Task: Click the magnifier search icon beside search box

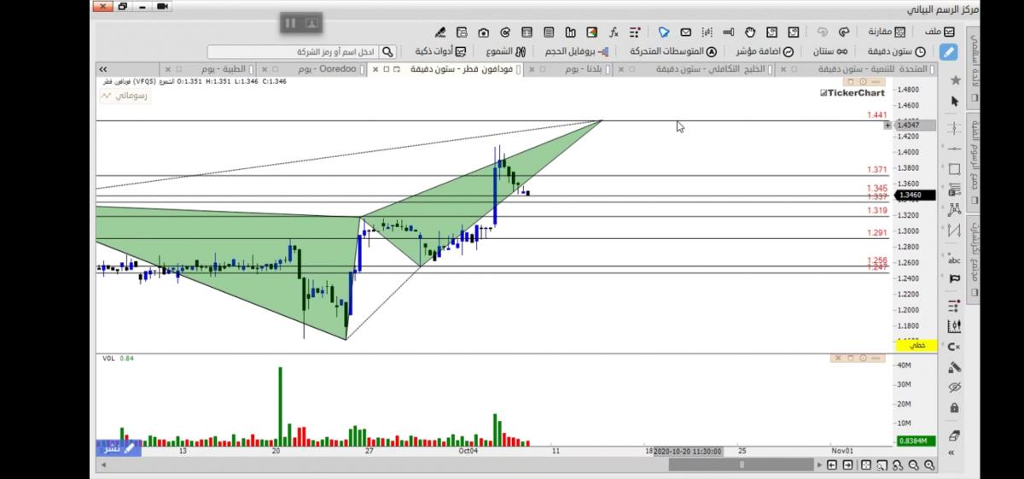Action: 388,52
